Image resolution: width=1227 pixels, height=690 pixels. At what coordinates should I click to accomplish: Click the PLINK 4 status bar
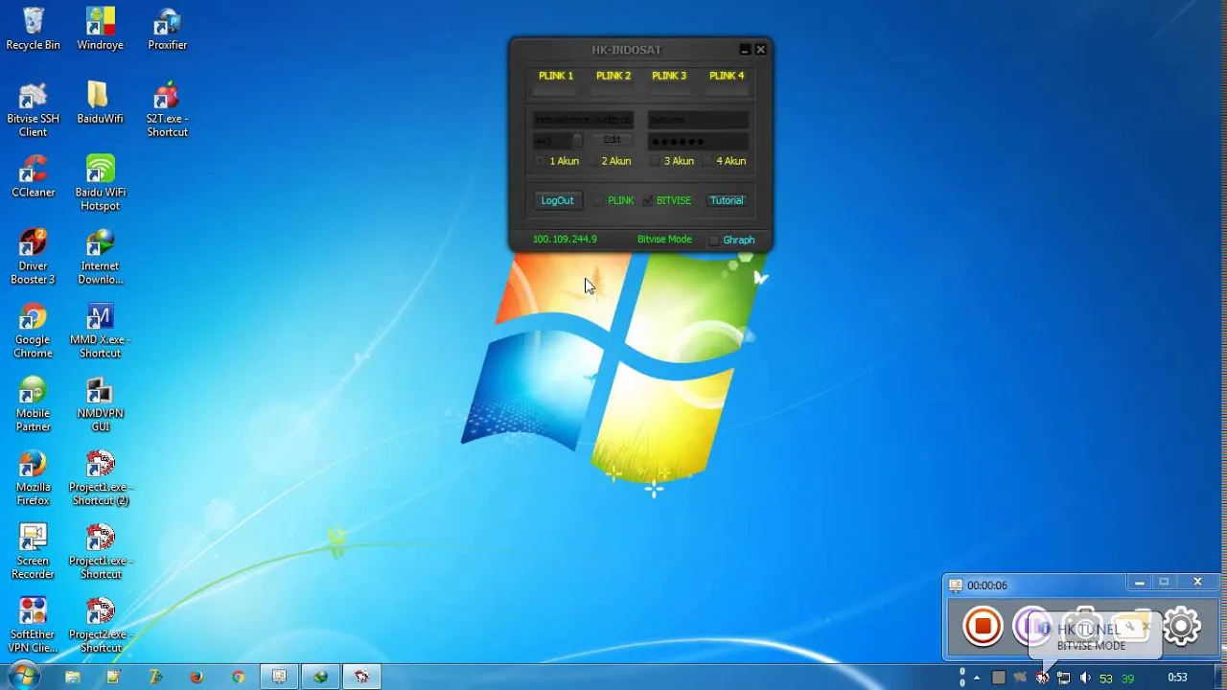(x=727, y=90)
